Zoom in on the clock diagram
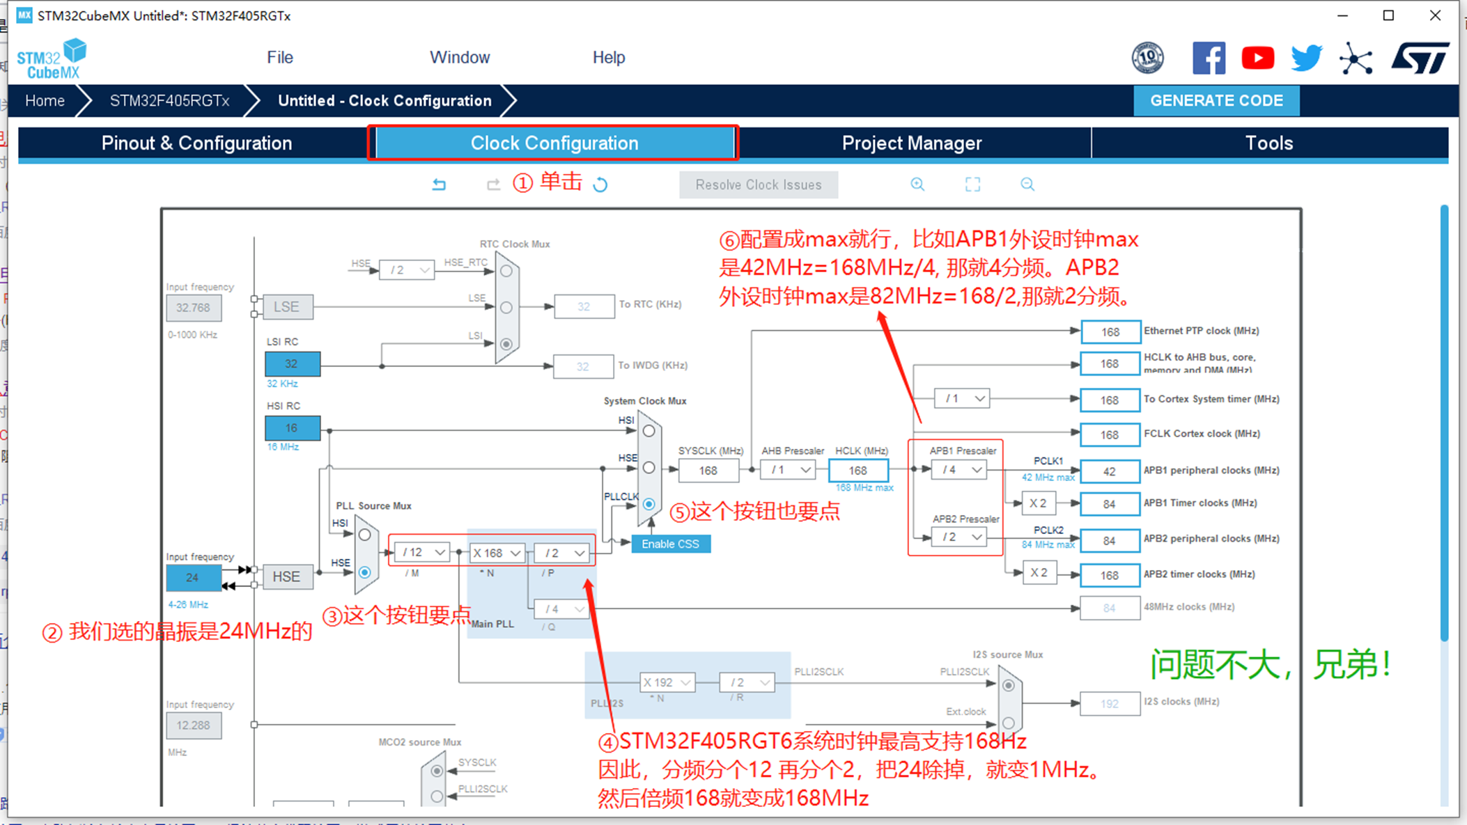 [917, 184]
